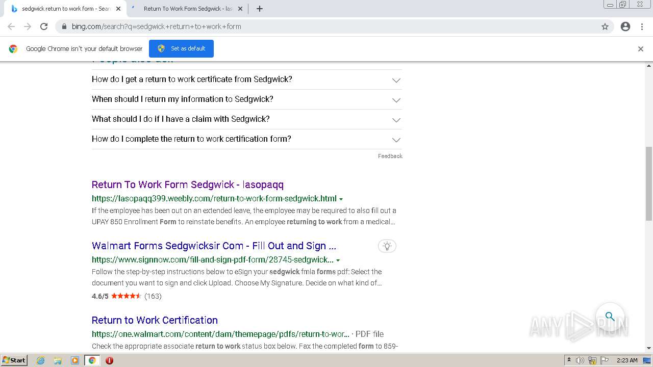Viewport: 653px width, 367px height.
Task: Expand 'How do I complete the return to work certification form?'
Action: [247, 139]
